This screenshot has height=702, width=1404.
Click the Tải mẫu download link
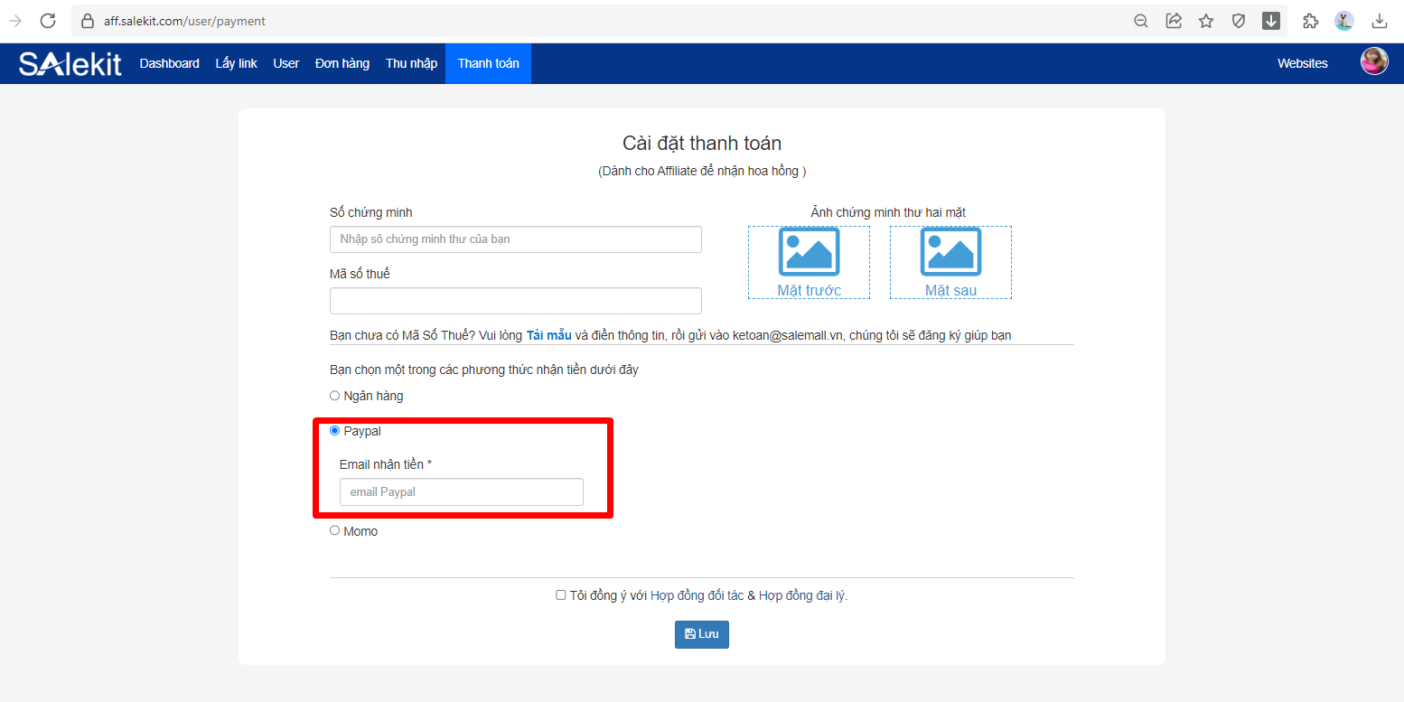coord(549,335)
